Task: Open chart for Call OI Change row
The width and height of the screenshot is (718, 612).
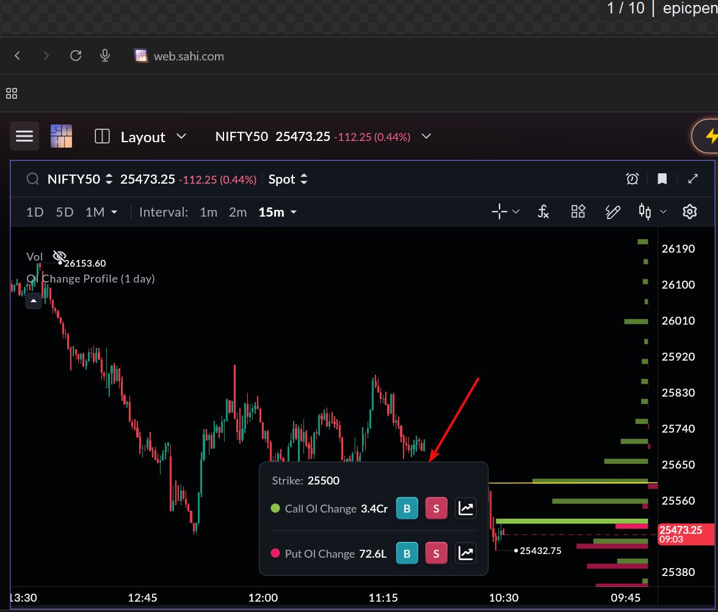Action: pos(466,508)
